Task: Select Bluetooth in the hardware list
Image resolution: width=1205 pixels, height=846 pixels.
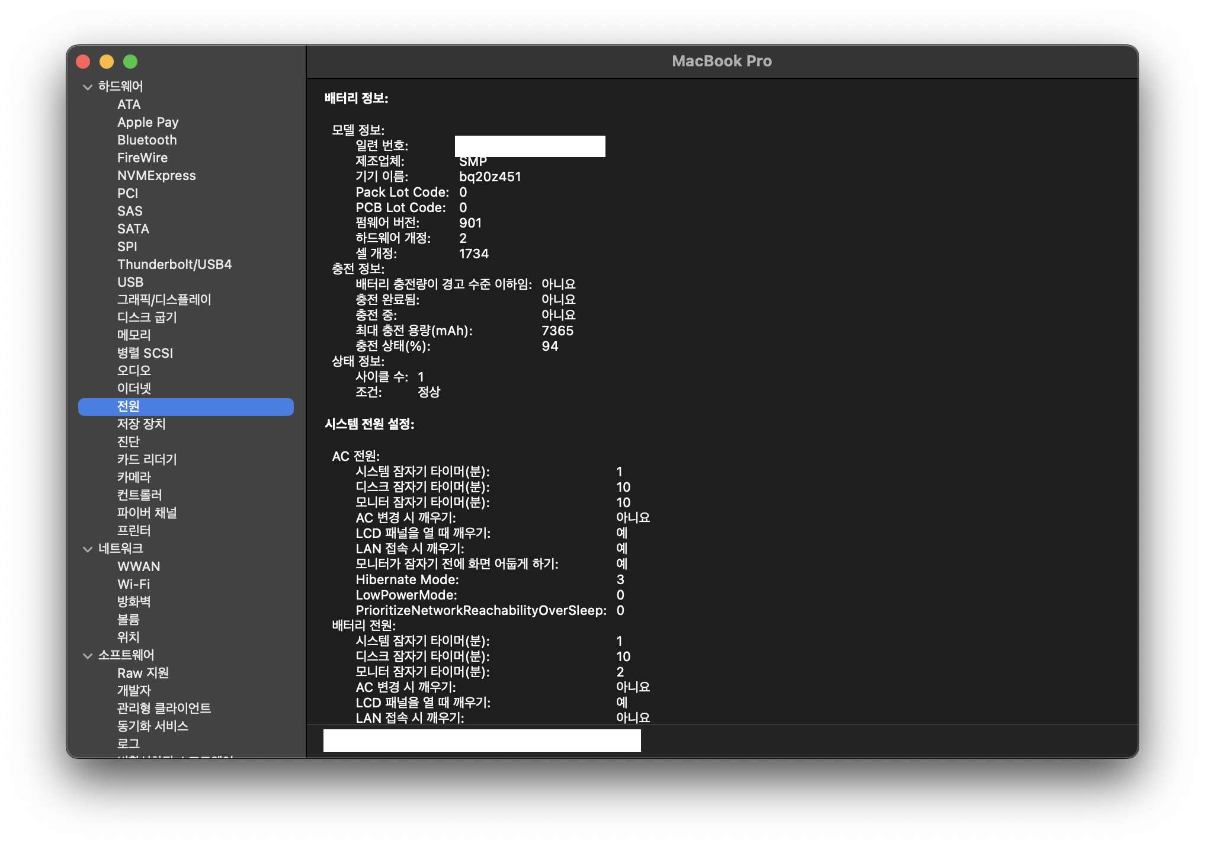Action: pos(147,140)
